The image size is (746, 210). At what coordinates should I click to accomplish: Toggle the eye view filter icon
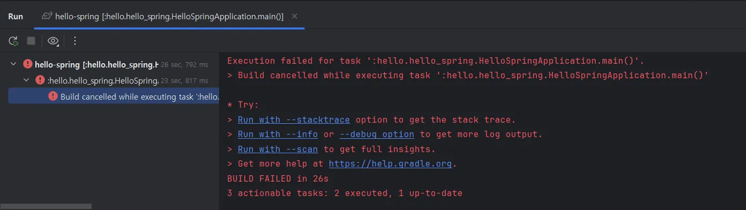coord(52,41)
